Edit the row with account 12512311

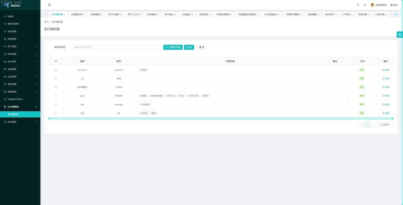tap(386, 70)
